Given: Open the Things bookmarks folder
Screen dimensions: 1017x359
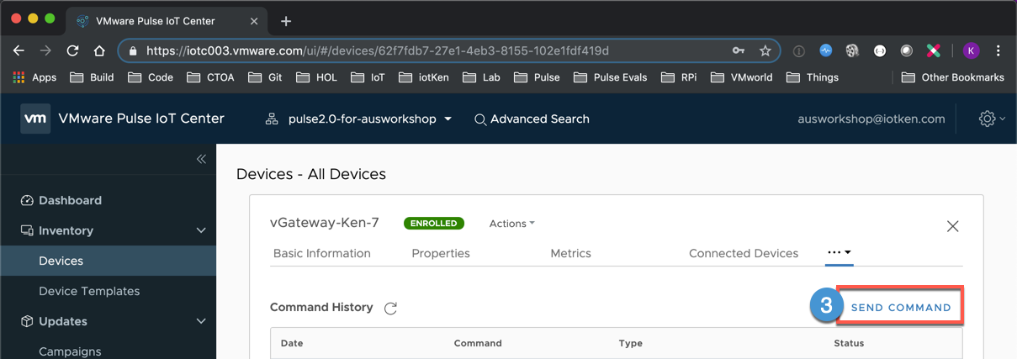Looking at the screenshot, I should click(x=813, y=77).
